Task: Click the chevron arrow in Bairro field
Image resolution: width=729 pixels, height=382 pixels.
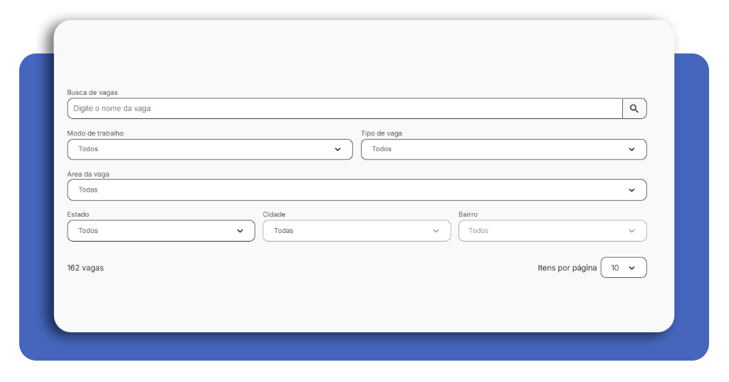Action: tap(631, 231)
